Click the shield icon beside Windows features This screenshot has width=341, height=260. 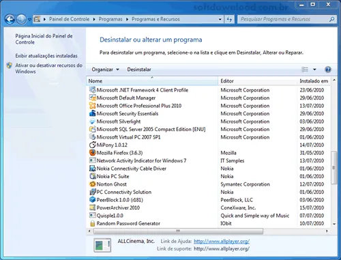tap(10, 66)
